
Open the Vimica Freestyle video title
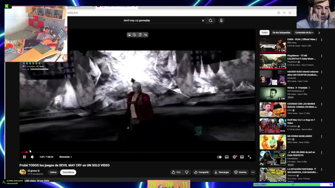299,88
